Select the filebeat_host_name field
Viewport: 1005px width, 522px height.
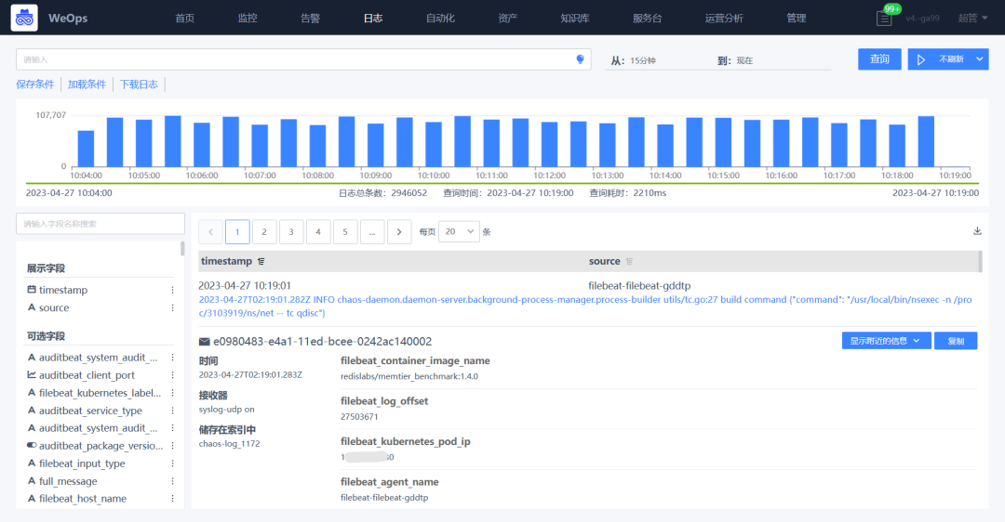(83, 499)
